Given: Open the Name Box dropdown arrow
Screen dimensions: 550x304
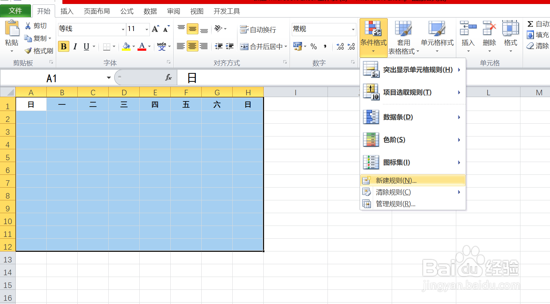Looking at the screenshot, I should (x=109, y=78).
